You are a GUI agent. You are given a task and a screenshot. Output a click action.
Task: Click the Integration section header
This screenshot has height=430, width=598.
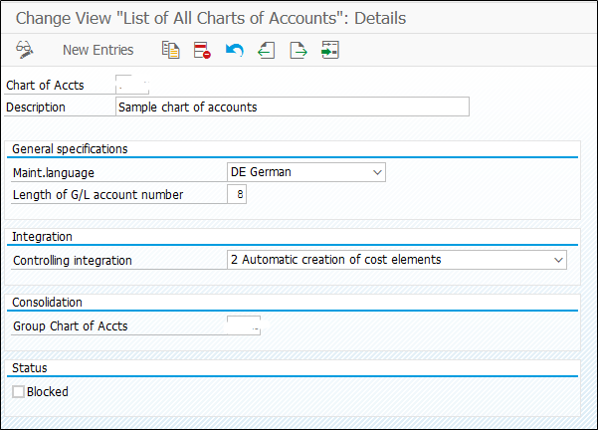tap(42, 237)
